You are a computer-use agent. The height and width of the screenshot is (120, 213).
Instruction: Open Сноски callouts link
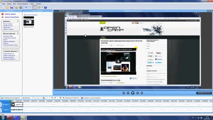[5, 40]
